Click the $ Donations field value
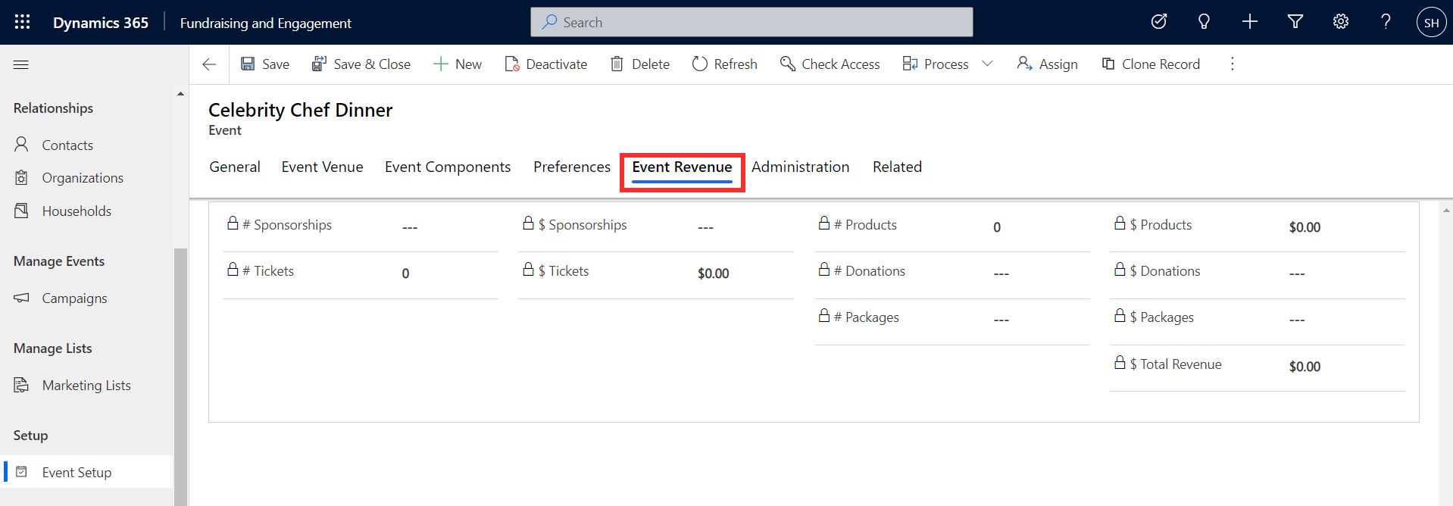 click(1296, 273)
